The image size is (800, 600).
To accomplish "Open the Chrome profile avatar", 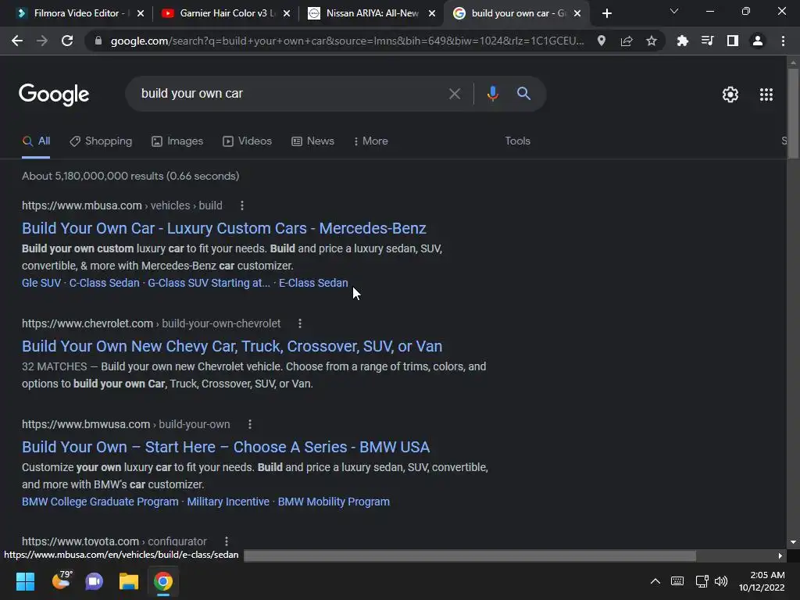I will coord(758,41).
